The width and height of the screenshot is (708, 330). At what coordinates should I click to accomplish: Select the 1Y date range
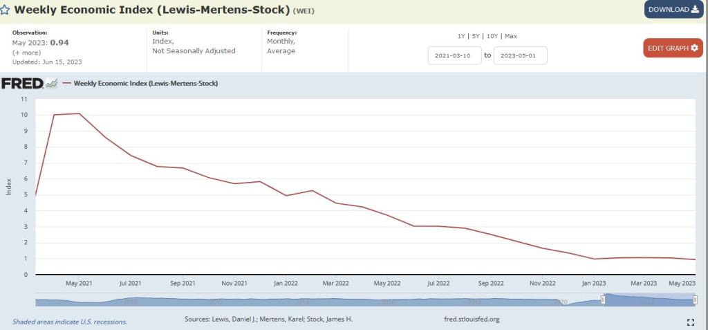461,36
